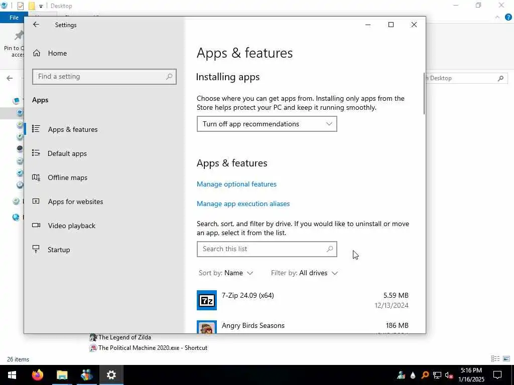Click File Explorer help question mark icon
514x385 pixels.
[x=508, y=18]
